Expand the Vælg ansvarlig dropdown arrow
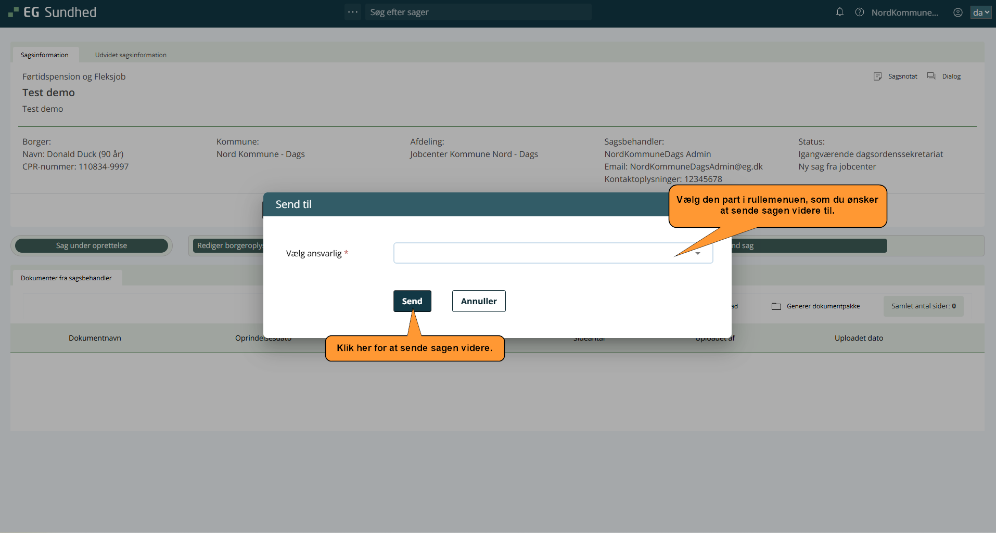996x533 pixels. click(698, 253)
